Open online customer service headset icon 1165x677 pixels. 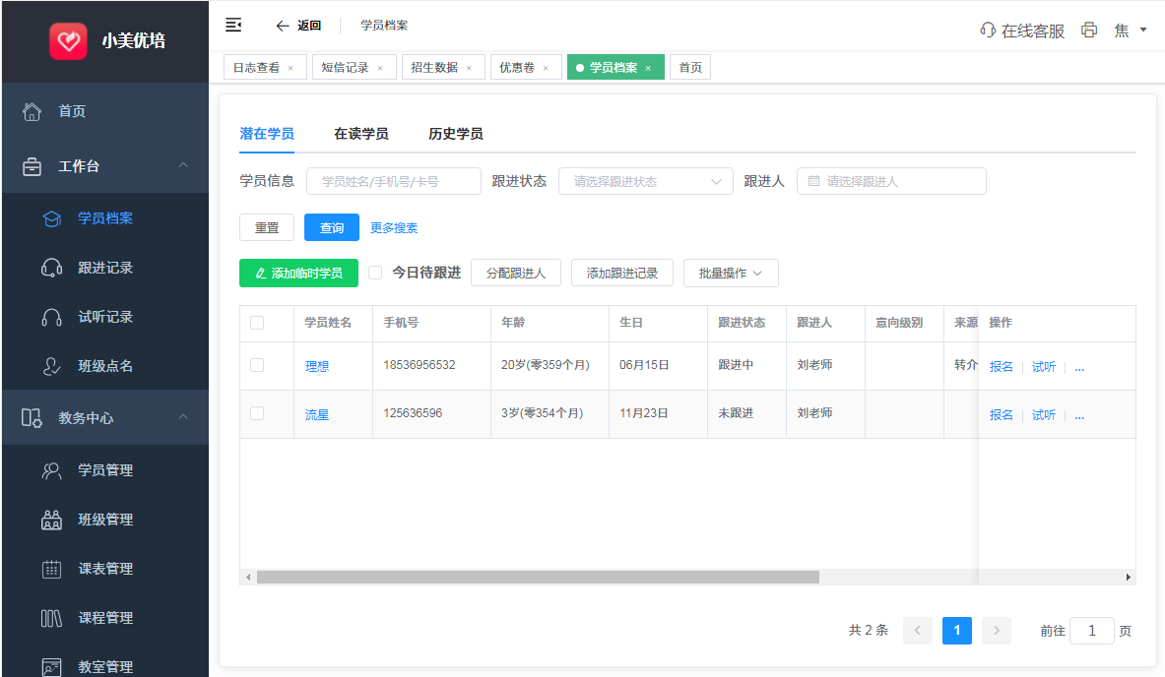[x=988, y=30]
